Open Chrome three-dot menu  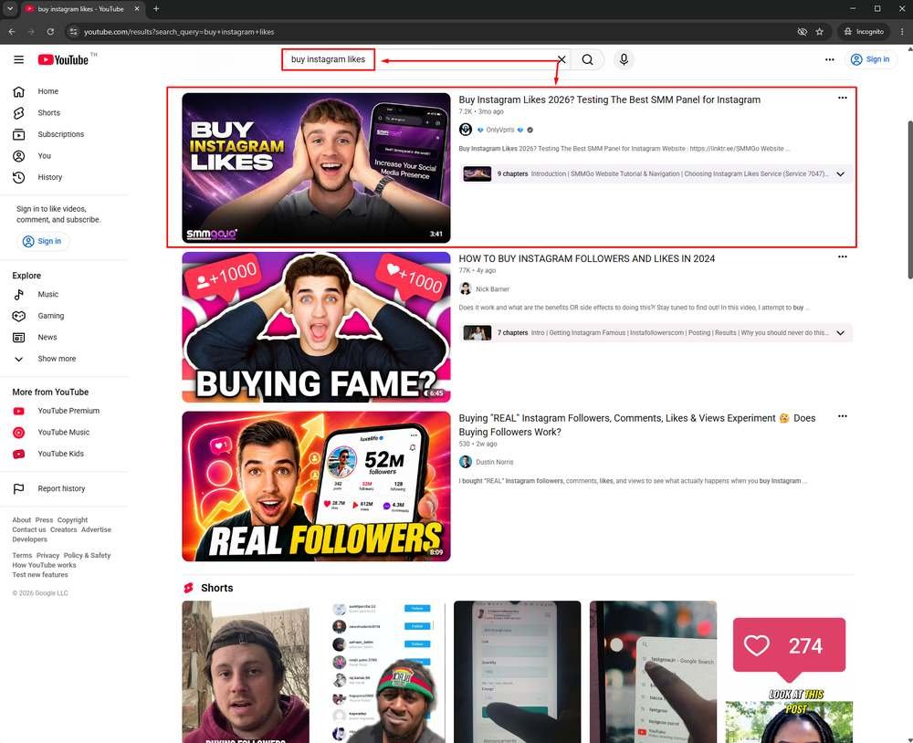pyautogui.click(x=902, y=31)
